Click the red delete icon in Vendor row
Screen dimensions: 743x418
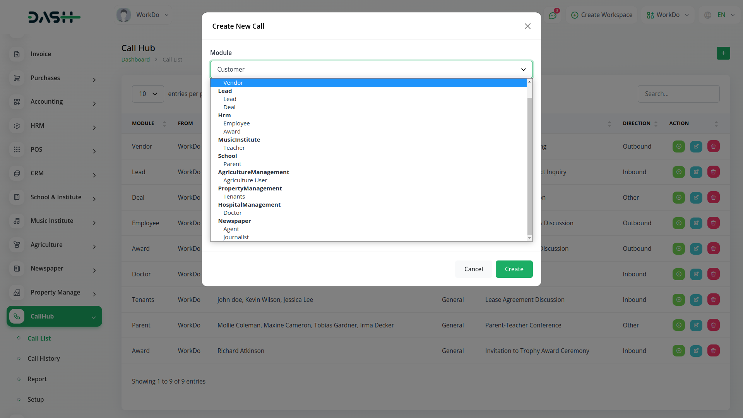[713, 146]
